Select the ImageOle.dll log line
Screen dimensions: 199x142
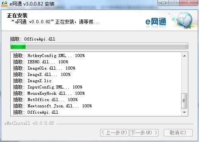click(44, 68)
